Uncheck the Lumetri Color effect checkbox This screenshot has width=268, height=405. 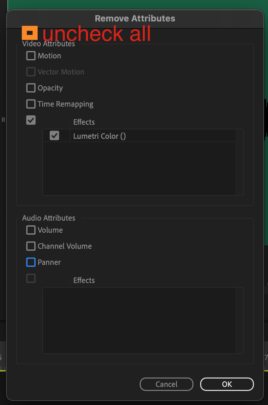[x=55, y=135]
